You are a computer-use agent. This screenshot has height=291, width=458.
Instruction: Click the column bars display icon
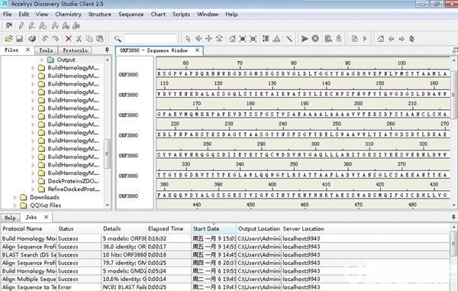(x=266, y=38)
